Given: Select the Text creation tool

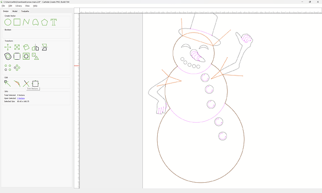Looking at the screenshot, I should pyautogui.click(x=54, y=22).
